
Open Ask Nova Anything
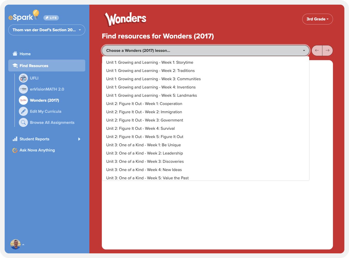[37, 150]
